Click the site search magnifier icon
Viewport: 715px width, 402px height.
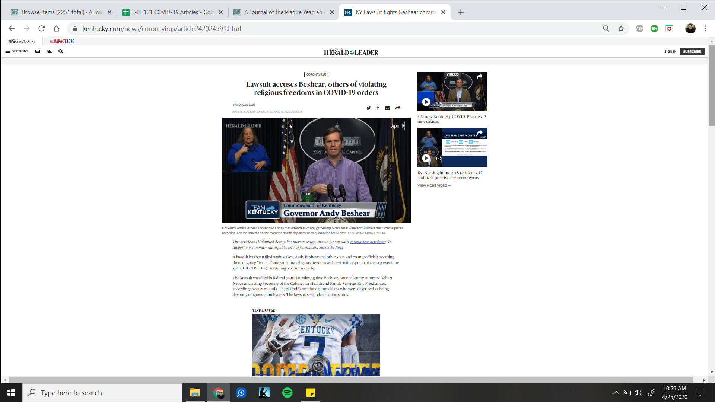pos(61,51)
